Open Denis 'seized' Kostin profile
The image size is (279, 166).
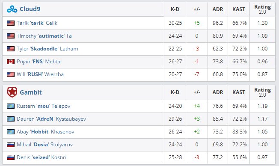point(41,157)
